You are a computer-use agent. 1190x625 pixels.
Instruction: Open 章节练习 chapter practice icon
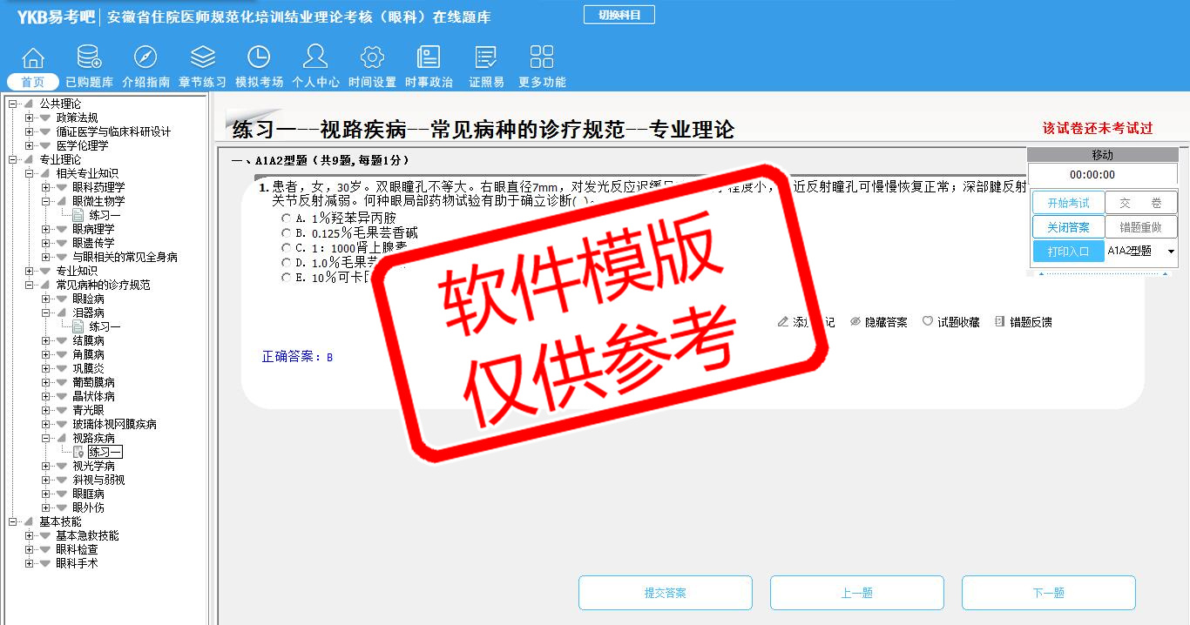[202, 58]
